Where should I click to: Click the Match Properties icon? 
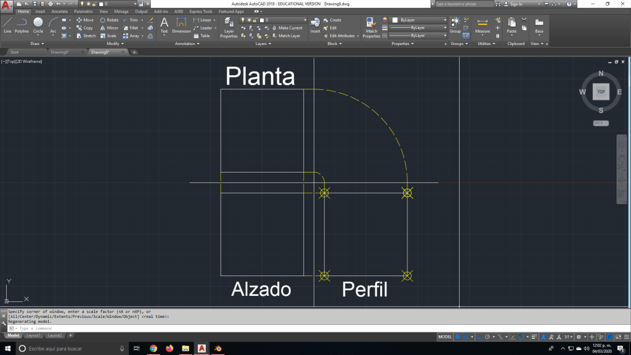pyautogui.click(x=372, y=27)
